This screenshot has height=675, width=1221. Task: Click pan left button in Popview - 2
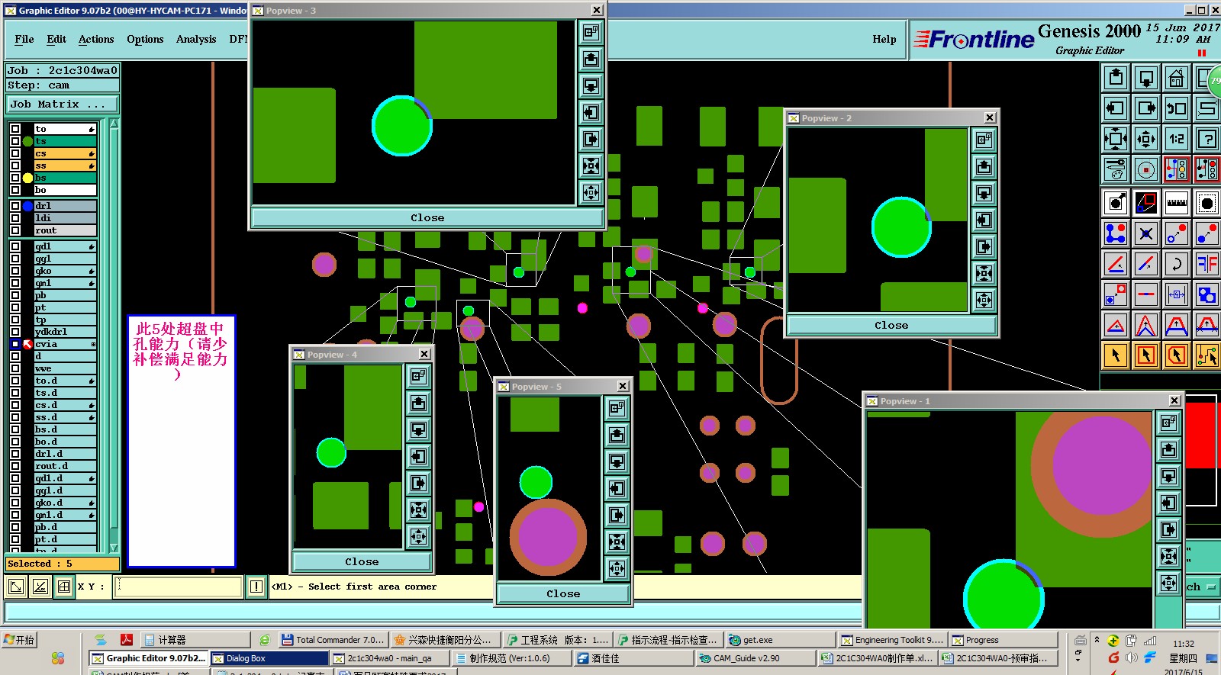[x=984, y=220]
